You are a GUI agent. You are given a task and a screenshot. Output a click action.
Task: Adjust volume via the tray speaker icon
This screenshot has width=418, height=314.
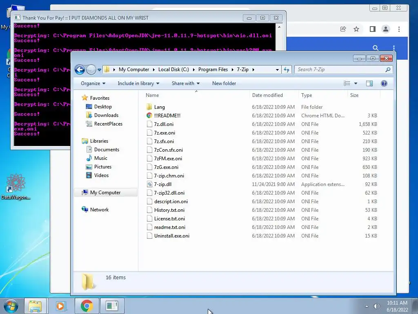[x=376, y=306]
